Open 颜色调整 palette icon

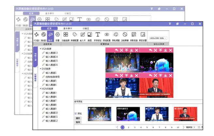point(115,35)
